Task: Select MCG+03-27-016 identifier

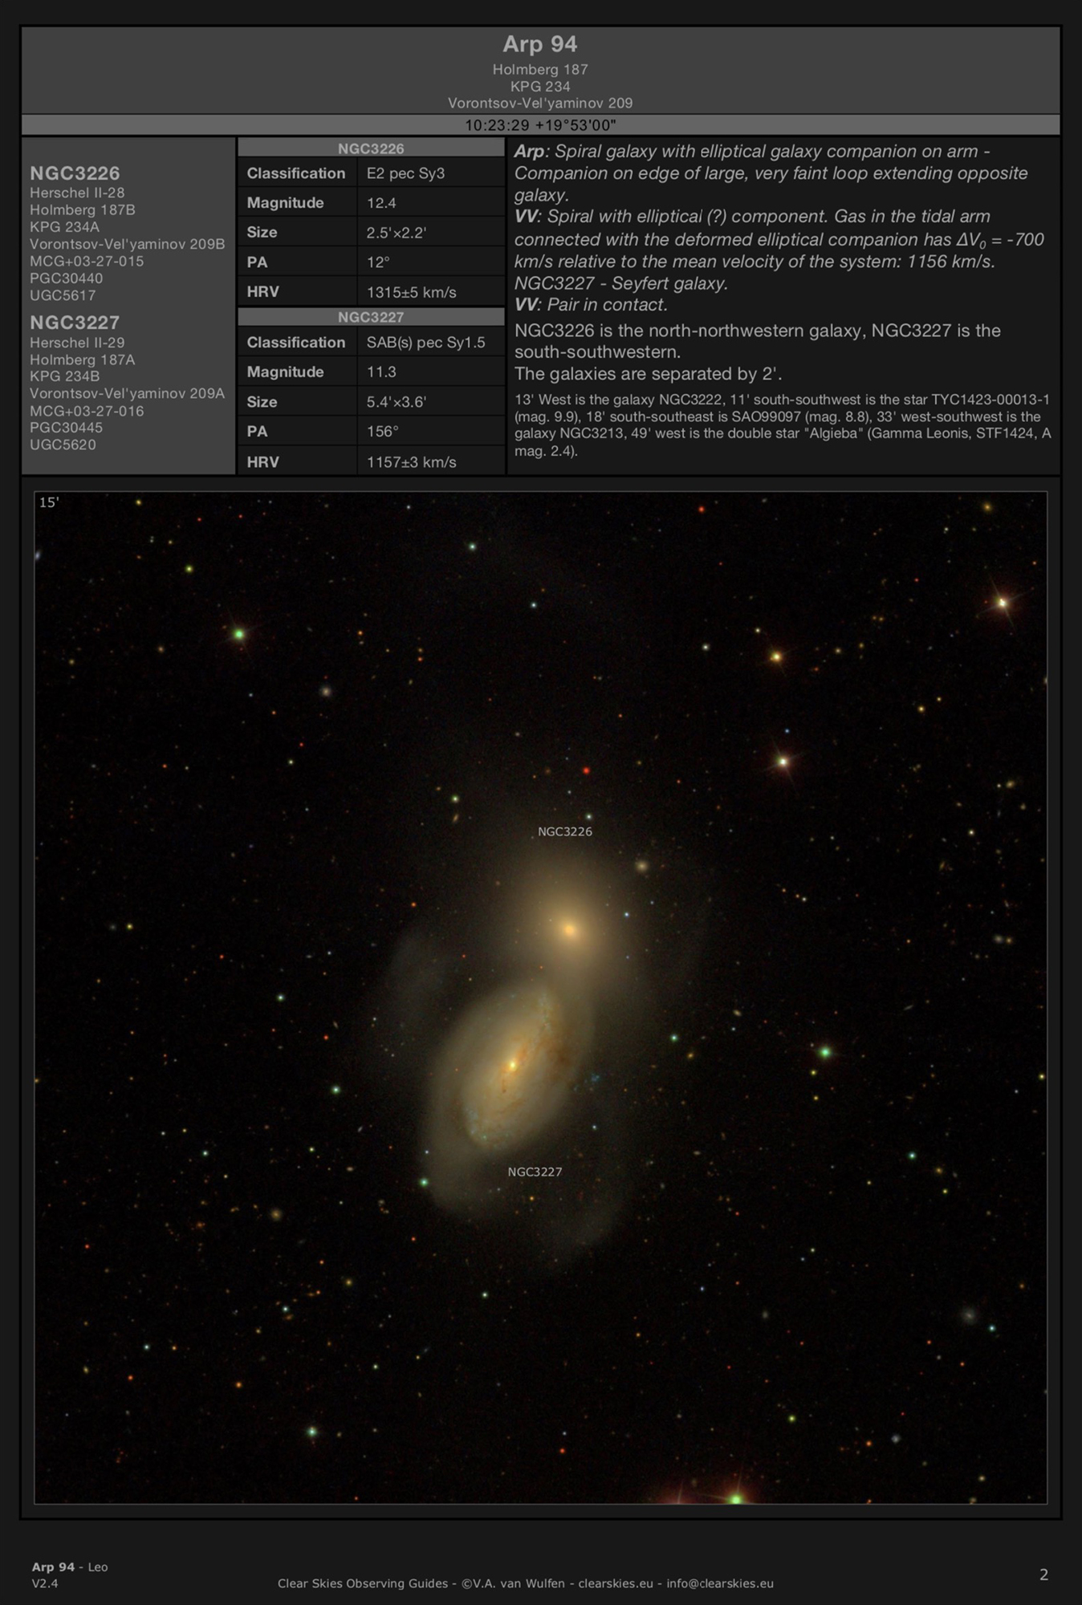Action: pyautogui.click(x=87, y=411)
